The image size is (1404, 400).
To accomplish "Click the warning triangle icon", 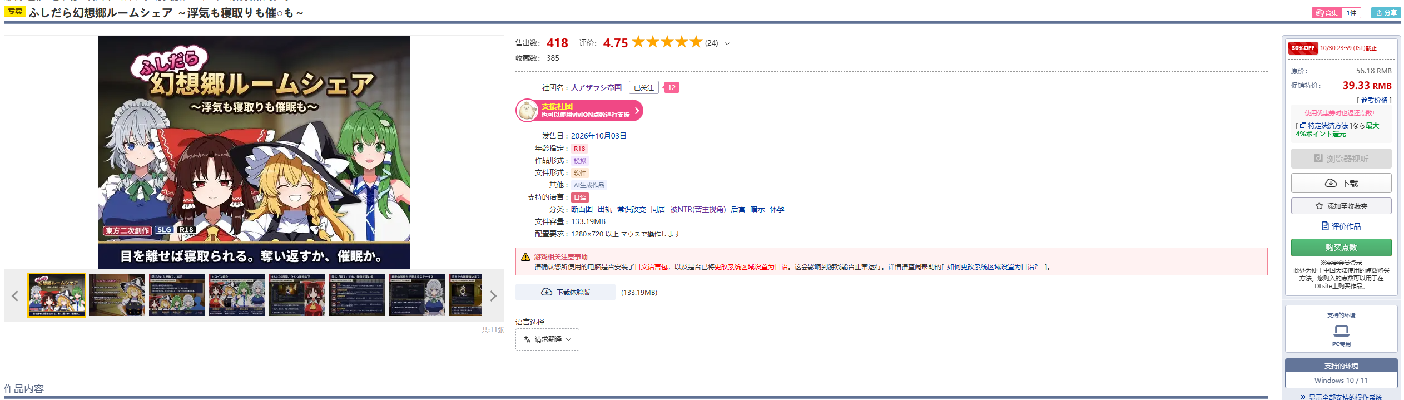I will 525,257.
